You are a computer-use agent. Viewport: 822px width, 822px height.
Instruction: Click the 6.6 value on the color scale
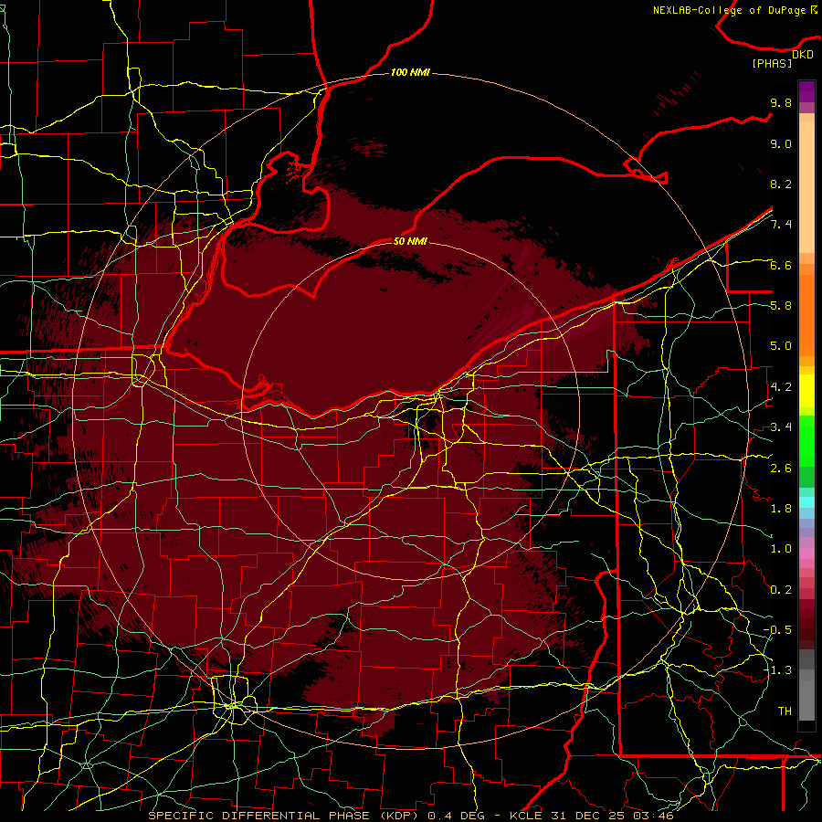(781, 265)
